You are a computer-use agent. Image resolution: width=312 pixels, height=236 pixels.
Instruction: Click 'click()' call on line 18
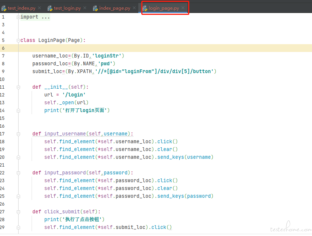coord(167,141)
